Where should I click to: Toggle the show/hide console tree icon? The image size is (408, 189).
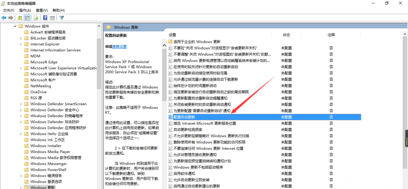tap(27, 18)
